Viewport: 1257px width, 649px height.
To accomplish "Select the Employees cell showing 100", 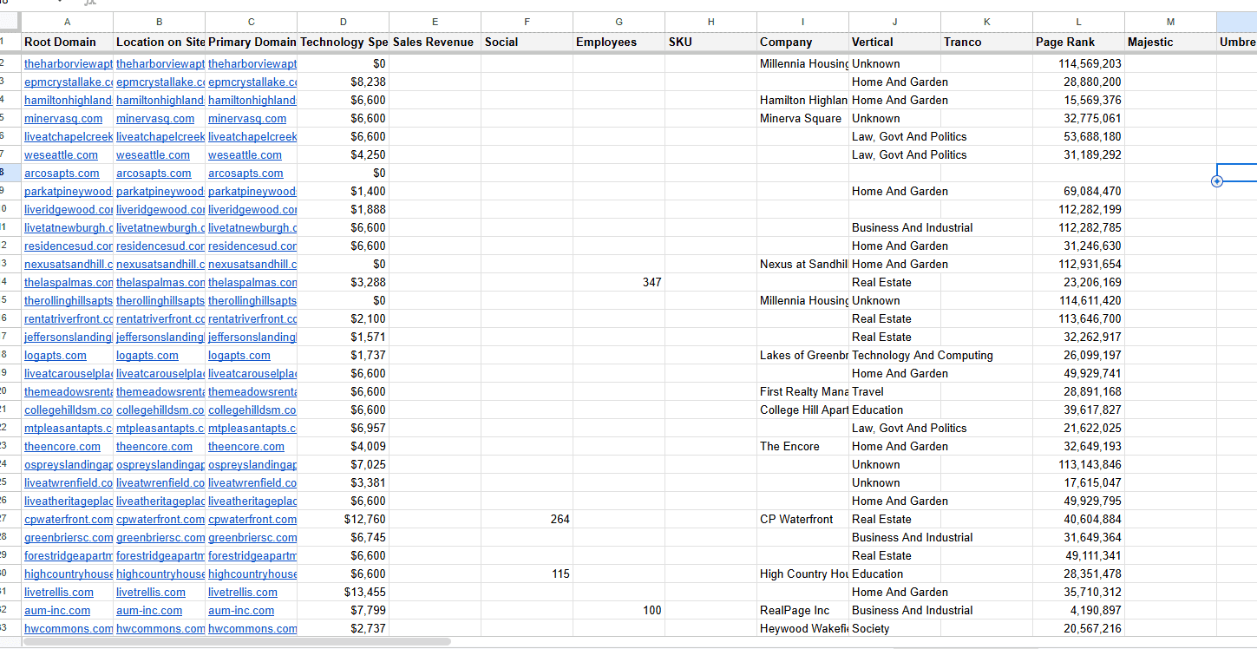I will click(619, 610).
